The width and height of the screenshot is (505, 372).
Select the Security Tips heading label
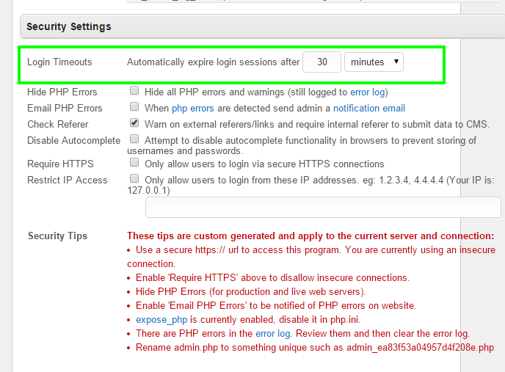coord(57,236)
